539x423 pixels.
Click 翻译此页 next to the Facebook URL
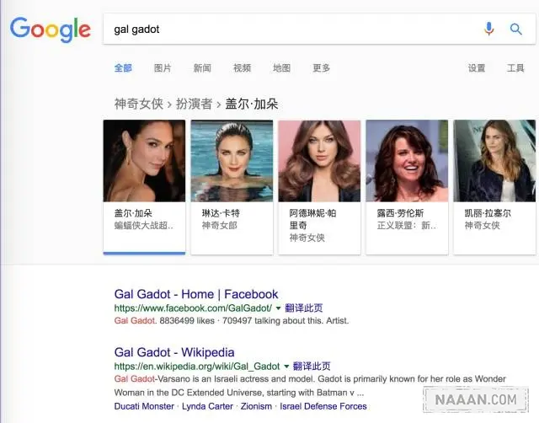303,308
